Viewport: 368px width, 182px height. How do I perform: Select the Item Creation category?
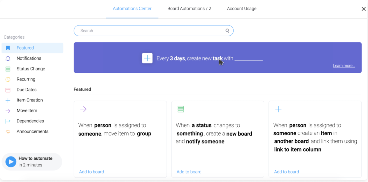coord(29,100)
